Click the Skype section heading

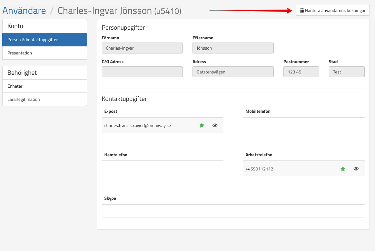[110, 198]
